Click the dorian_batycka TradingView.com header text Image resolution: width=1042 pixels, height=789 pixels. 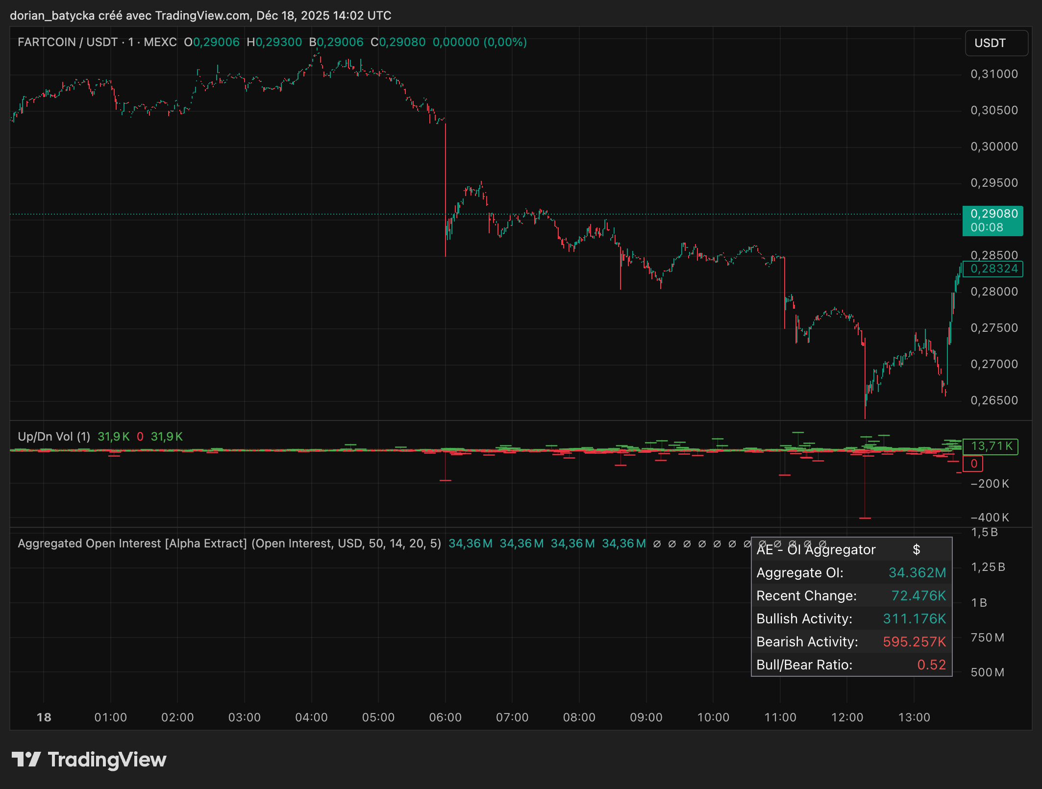point(200,16)
